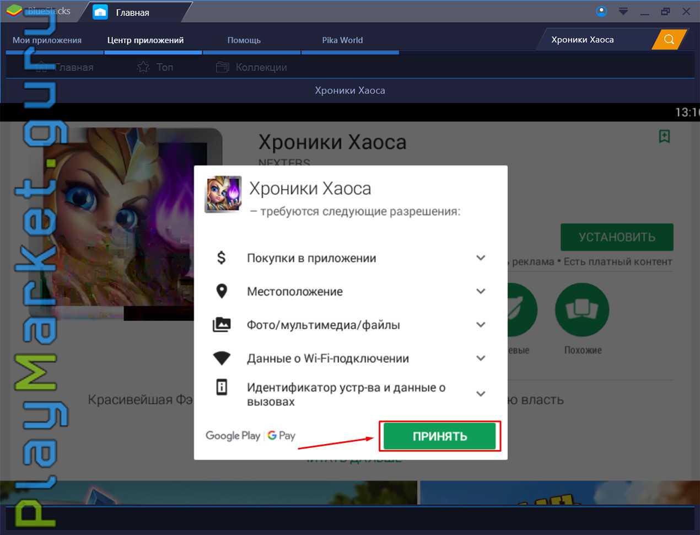Click the Покупки в приложении label
Image resolution: width=700 pixels, height=535 pixels.
(x=311, y=258)
